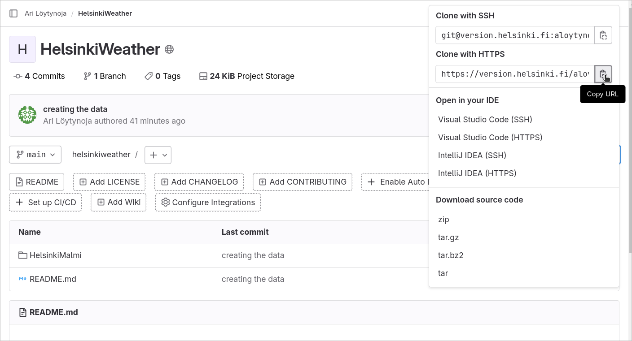Click the Last commit column header
632x341 pixels.
point(245,232)
